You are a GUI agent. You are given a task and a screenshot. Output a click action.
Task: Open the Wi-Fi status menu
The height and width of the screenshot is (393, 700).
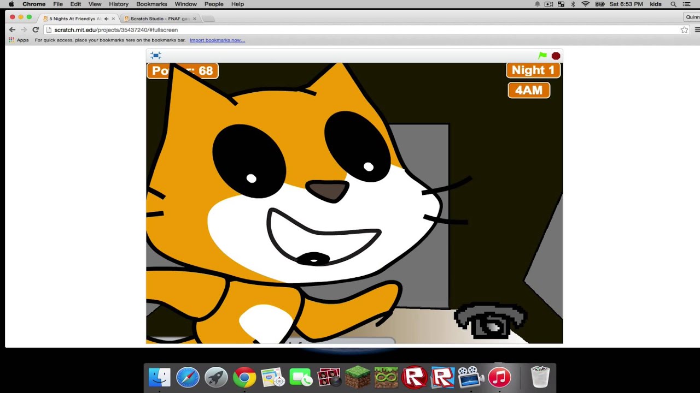pos(586,4)
